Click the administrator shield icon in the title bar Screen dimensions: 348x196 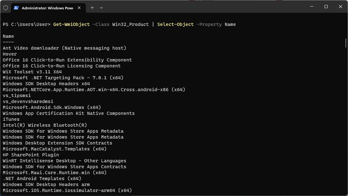tap(6, 8)
